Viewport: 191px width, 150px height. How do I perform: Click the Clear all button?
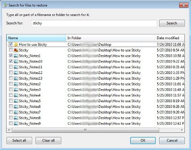[x=48, y=141]
